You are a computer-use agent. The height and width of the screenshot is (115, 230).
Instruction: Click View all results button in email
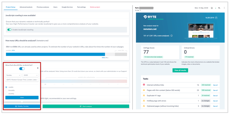click(180, 70)
